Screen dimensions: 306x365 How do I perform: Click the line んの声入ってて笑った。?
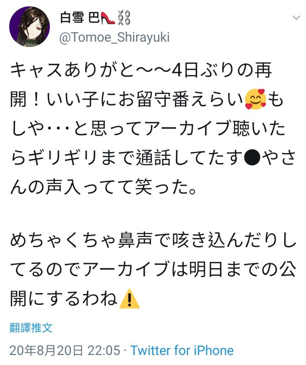104,187
